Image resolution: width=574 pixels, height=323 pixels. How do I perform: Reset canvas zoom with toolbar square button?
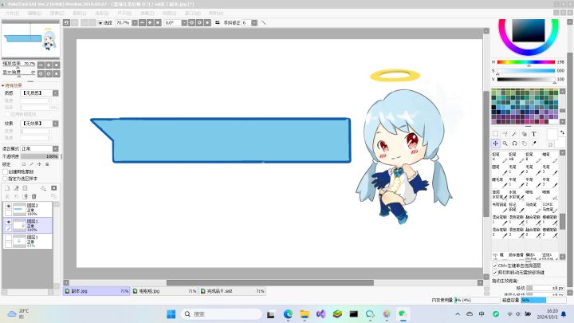158,22
